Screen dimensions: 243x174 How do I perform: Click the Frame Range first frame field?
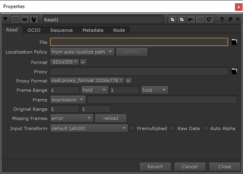(x=65, y=90)
